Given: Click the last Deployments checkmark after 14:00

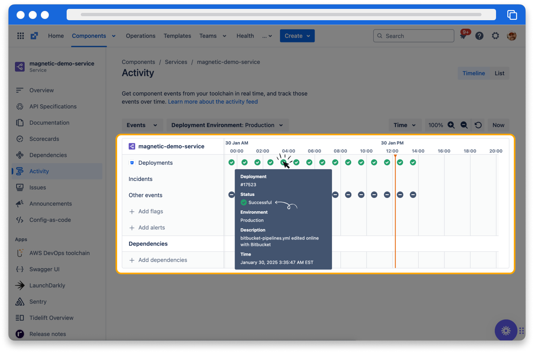Looking at the screenshot, I should (x=413, y=162).
